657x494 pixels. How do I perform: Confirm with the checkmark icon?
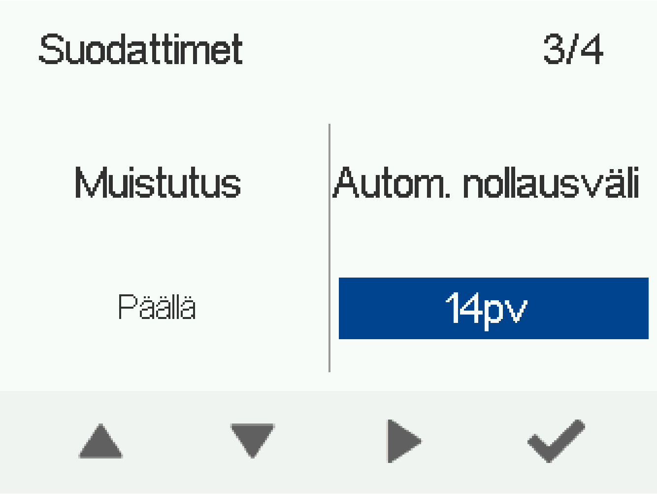click(556, 440)
